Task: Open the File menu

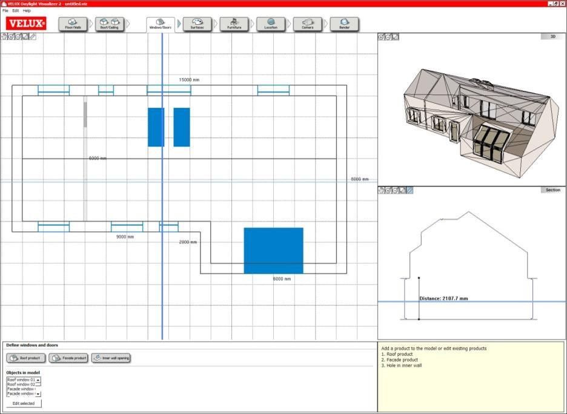Action: click(5, 11)
